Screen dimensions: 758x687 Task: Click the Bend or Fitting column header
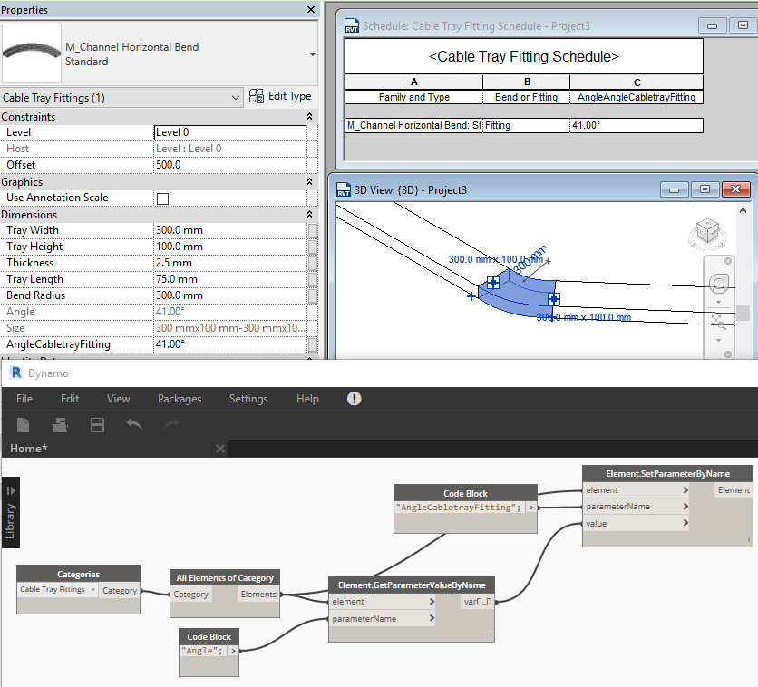tap(526, 97)
